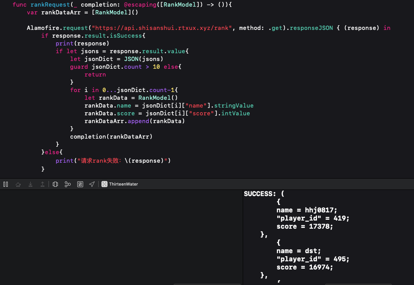Viewport: 414px width, 285px height.
Task: Click the isSuccess property
Action: 126,36
